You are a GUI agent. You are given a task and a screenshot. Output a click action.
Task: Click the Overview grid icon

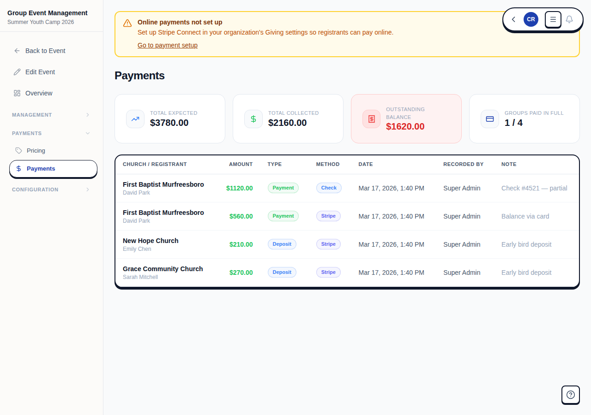pyautogui.click(x=18, y=93)
